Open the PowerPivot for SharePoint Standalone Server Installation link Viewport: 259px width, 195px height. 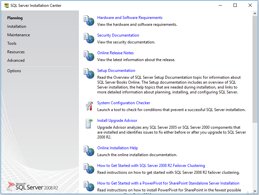(168, 183)
